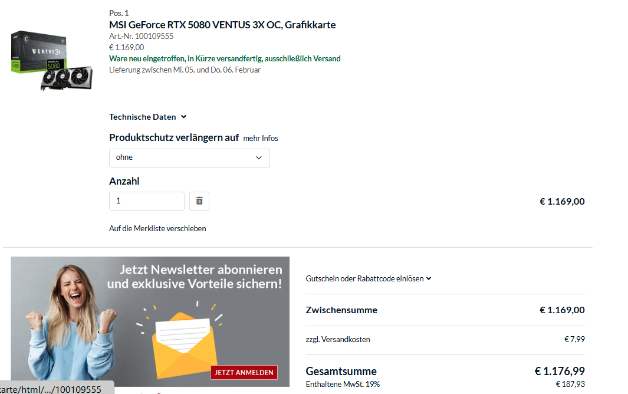The height and width of the screenshot is (394, 628).
Task: Select Auf die Merkliste verschieben
Action: pos(157,228)
